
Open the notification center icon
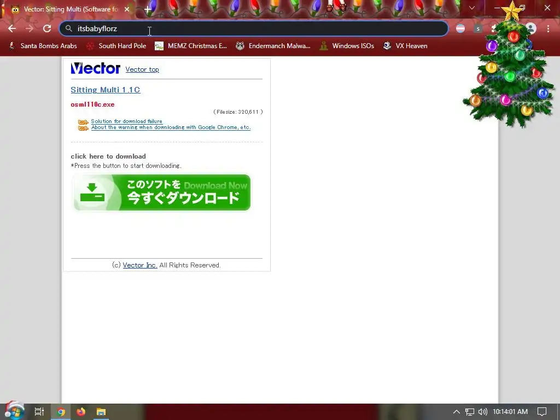(542, 412)
